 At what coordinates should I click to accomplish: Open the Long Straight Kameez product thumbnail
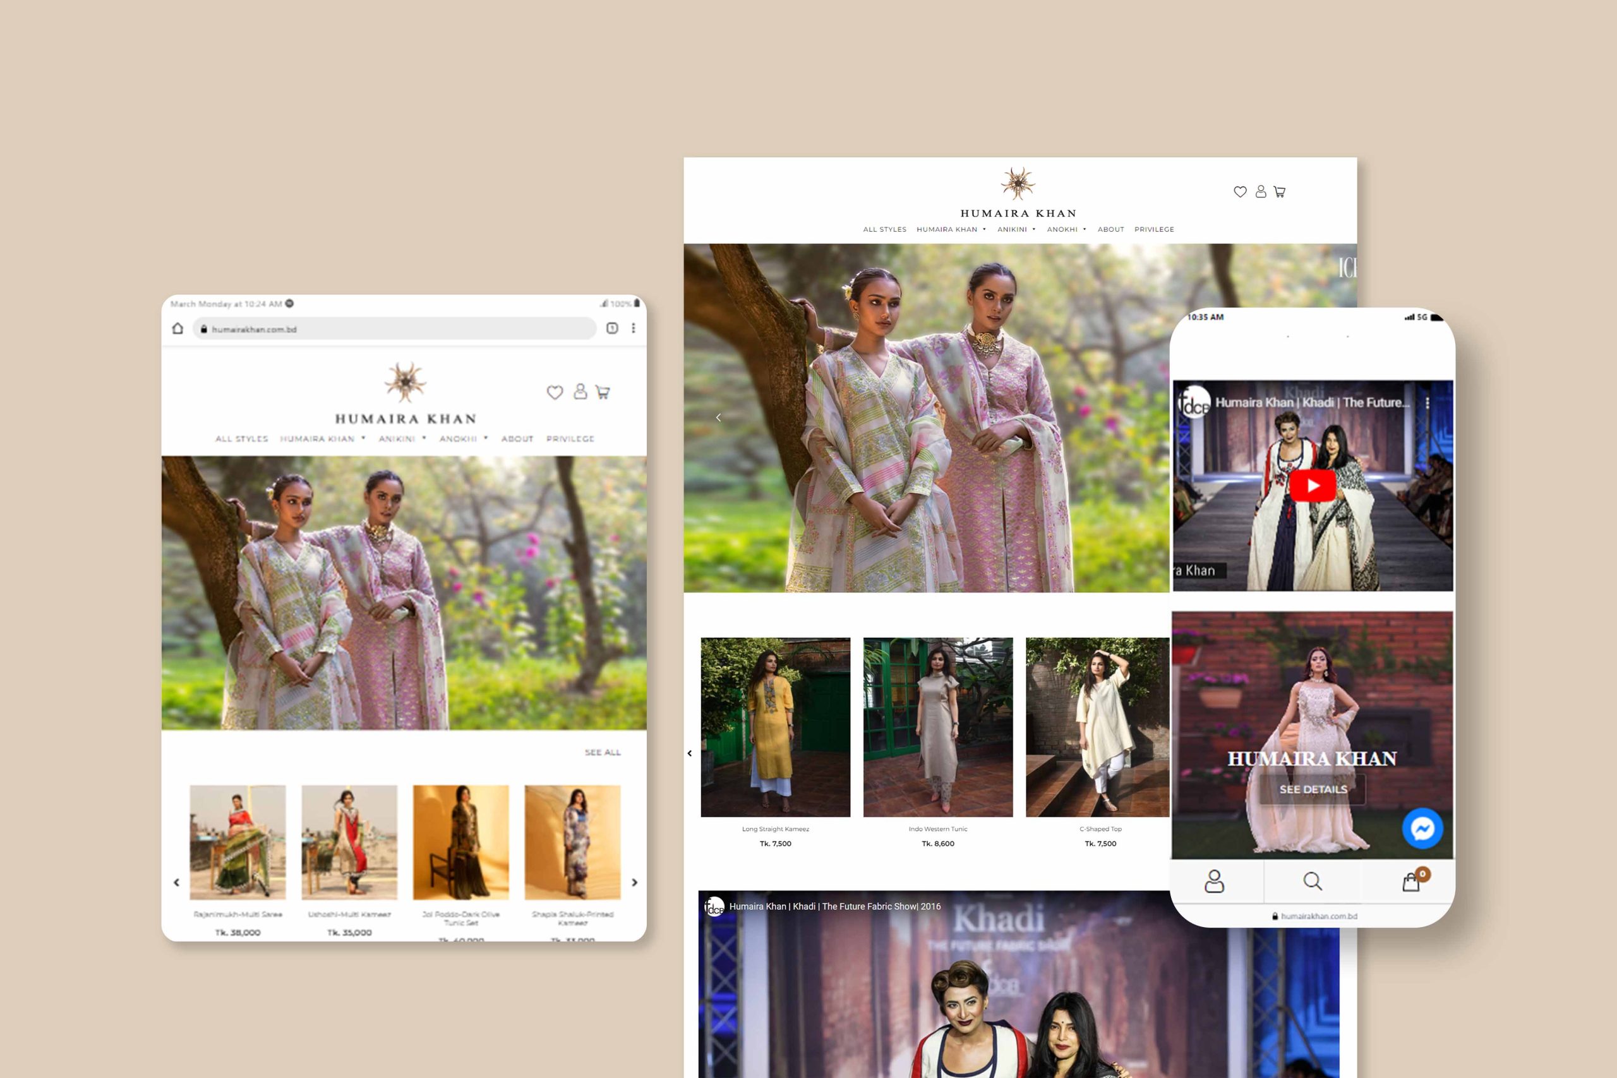(x=775, y=727)
